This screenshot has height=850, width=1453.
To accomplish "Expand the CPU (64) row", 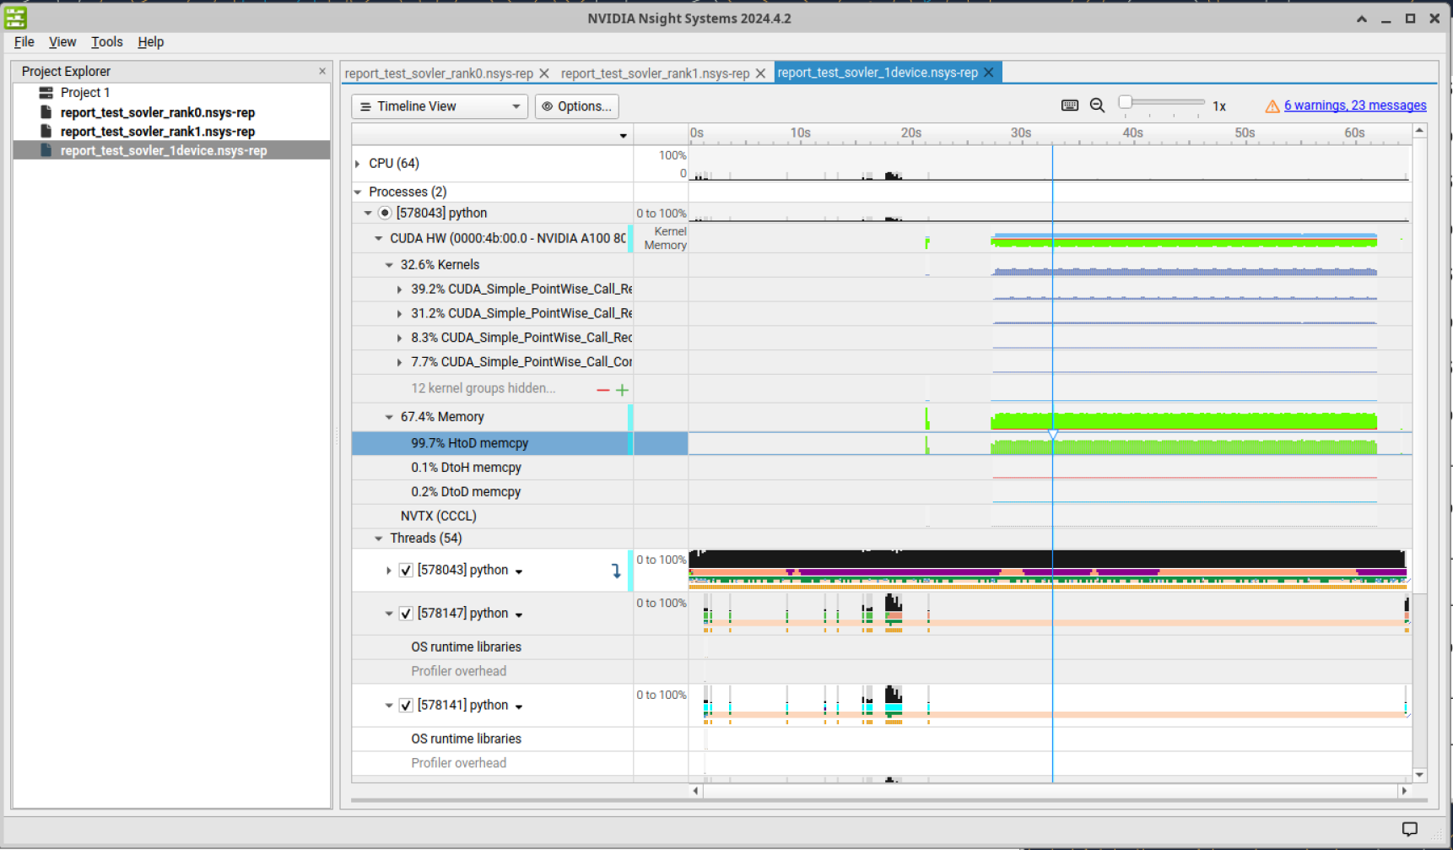I will tap(358, 163).
